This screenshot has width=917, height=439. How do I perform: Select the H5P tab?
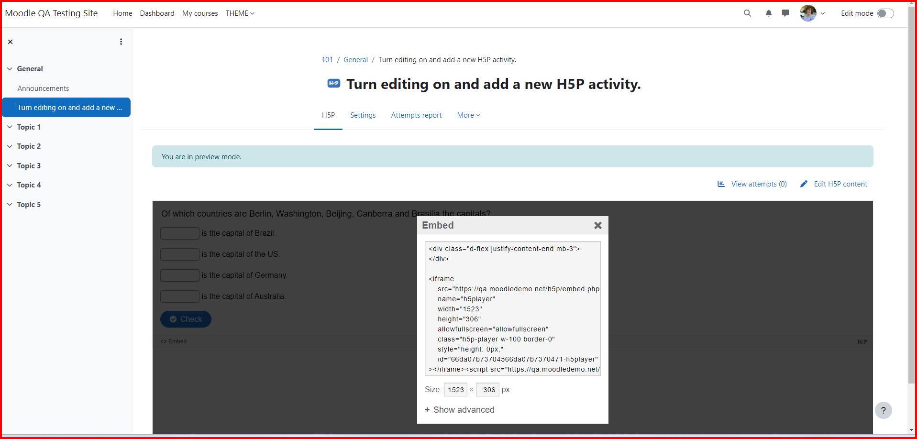pos(328,115)
